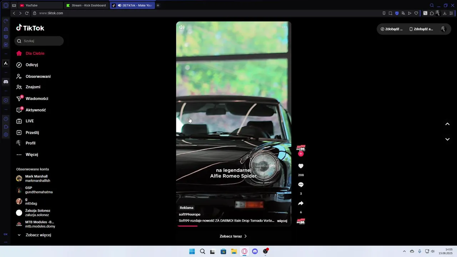Click the Zobacz teraz link
This screenshot has width=457, height=257.
(x=233, y=236)
